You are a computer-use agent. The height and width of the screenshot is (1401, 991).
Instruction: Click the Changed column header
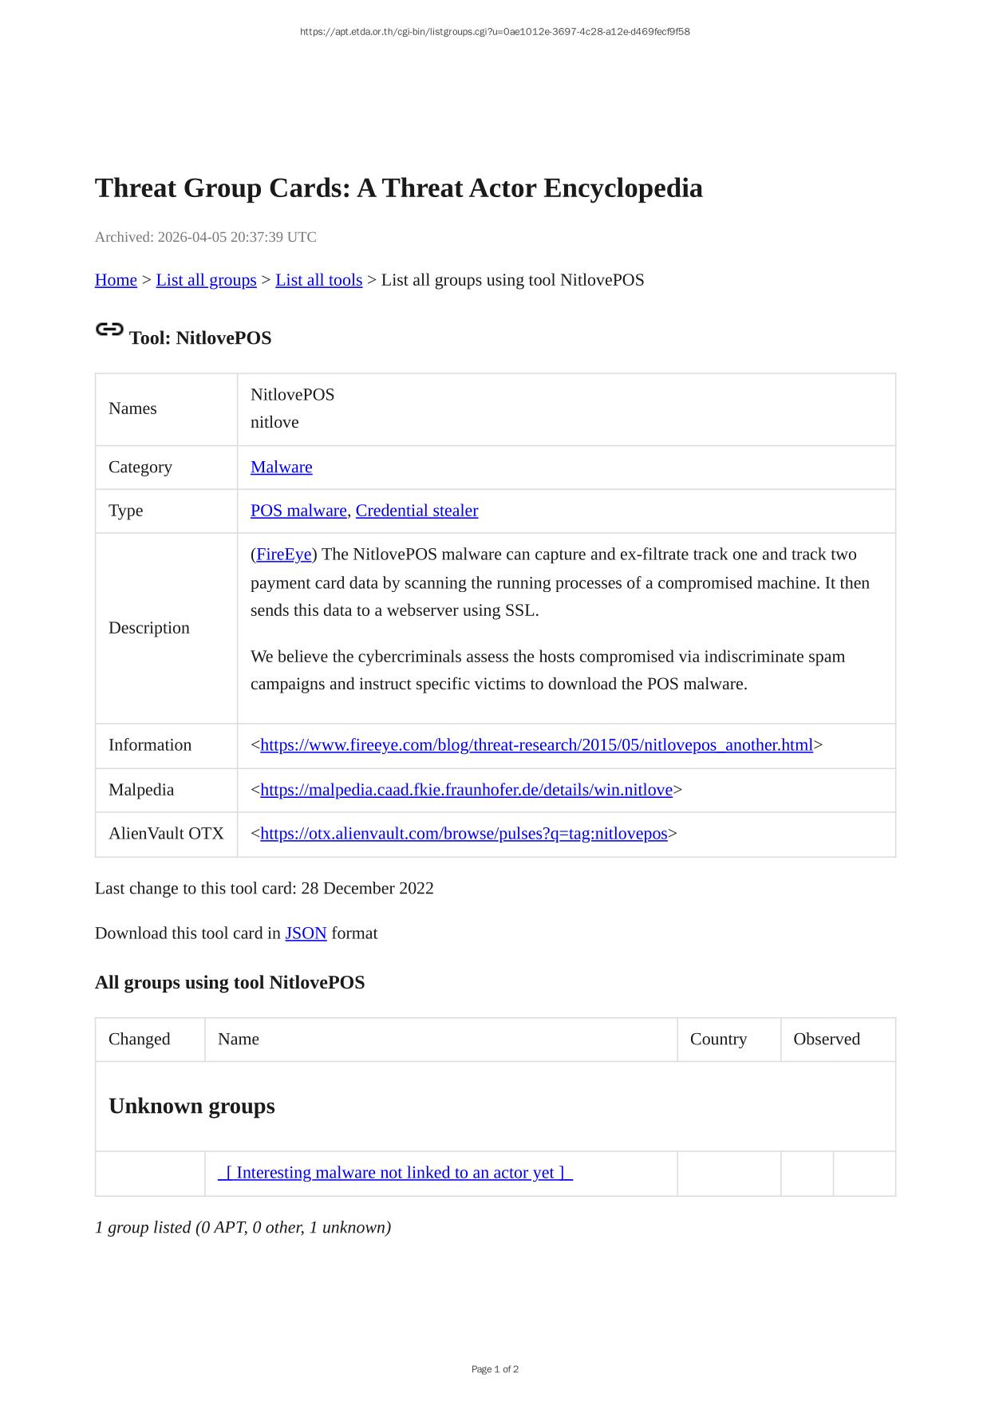[140, 1040]
